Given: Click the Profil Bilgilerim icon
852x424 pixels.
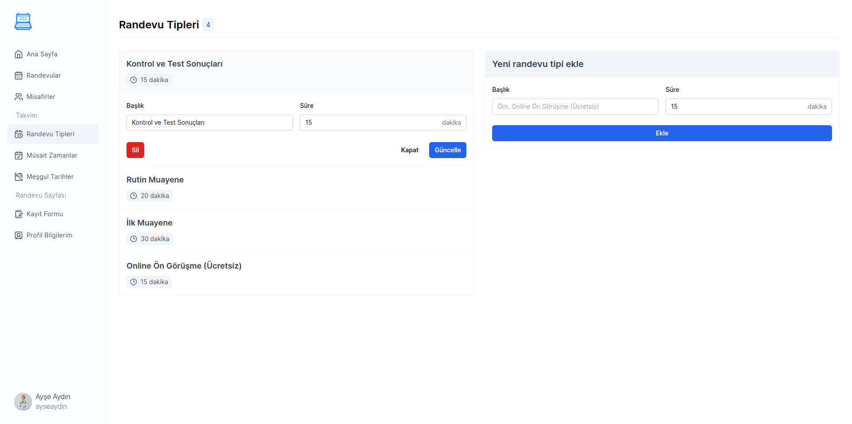Looking at the screenshot, I should pyautogui.click(x=19, y=235).
